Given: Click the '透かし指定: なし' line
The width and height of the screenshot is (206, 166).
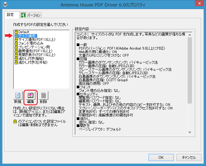Looking at the screenshot, I should pos(91,122).
